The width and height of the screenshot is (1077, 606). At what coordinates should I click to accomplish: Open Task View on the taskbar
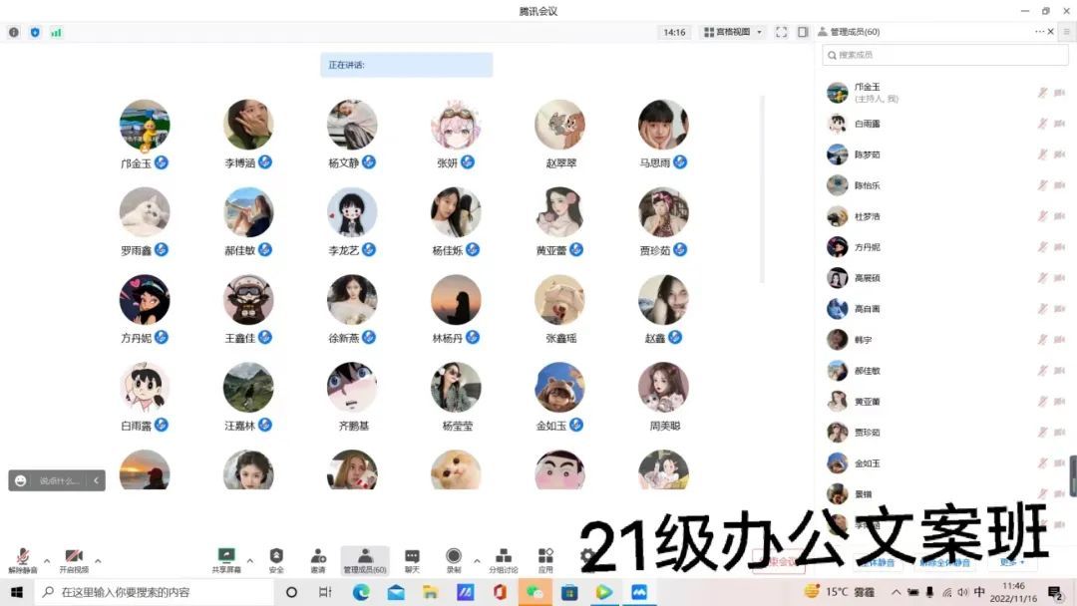(325, 592)
